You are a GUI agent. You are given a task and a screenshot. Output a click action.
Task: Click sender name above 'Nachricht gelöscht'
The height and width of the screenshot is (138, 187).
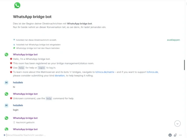pyautogui.click(x=25, y=118)
